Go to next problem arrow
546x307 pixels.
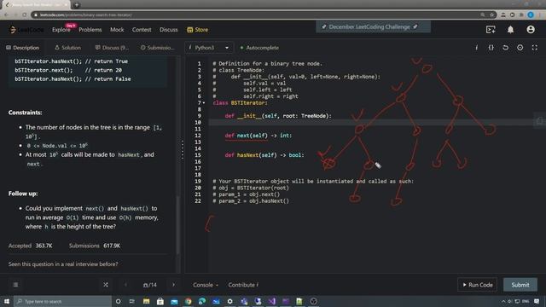[x=173, y=285]
